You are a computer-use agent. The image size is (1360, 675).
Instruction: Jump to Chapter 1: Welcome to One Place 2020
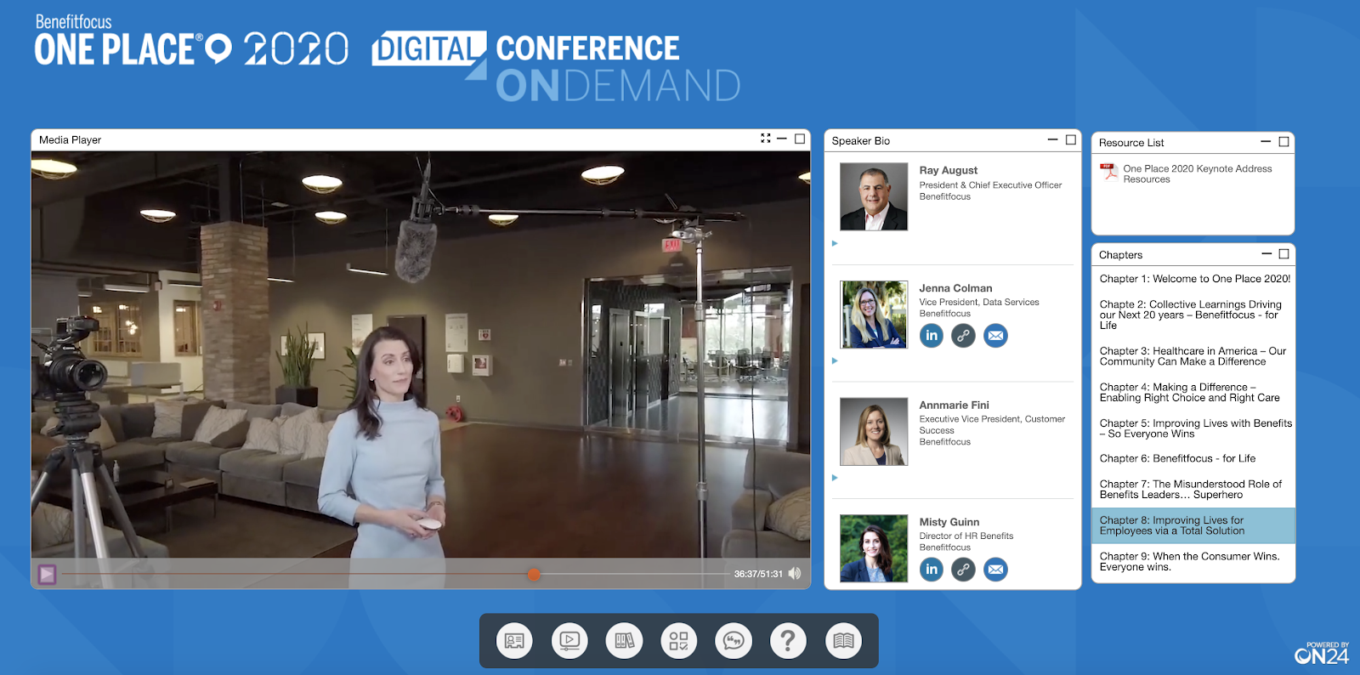[x=1193, y=279]
